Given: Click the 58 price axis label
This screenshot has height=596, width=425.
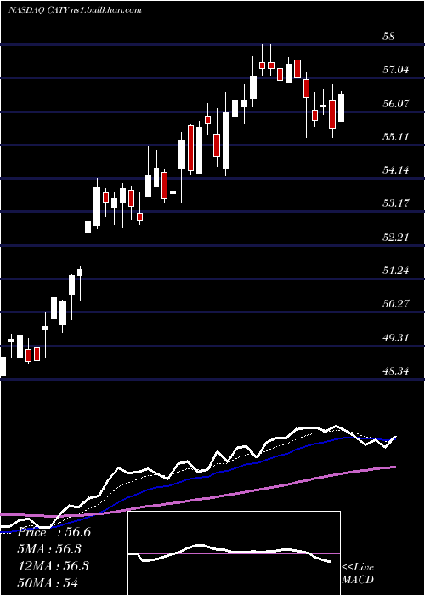Looking at the screenshot, I should (x=389, y=37).
